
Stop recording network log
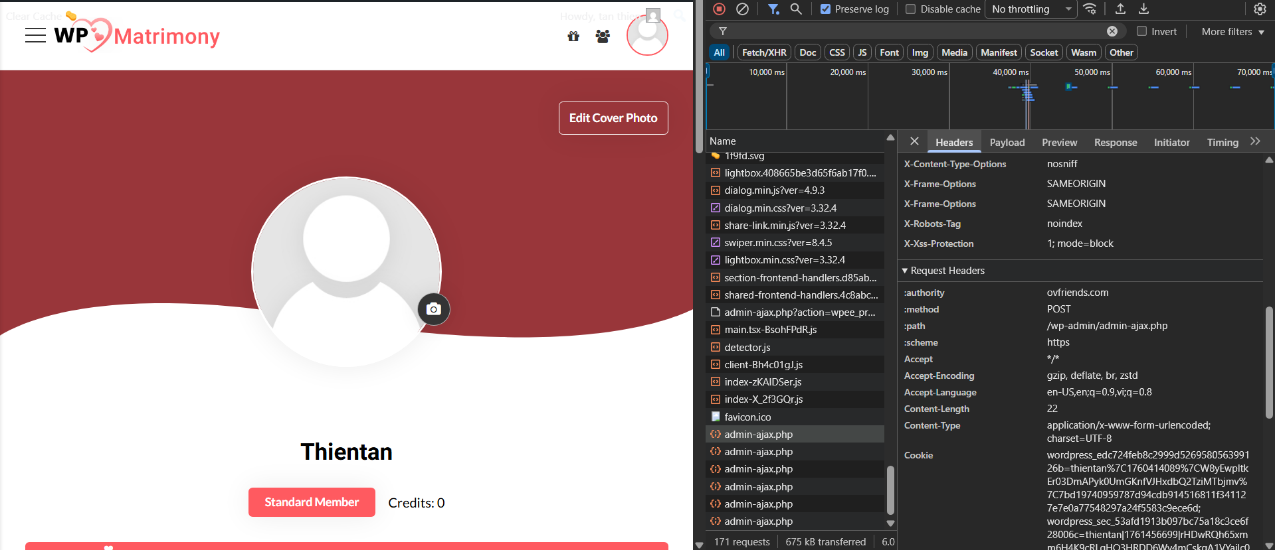click(x=719, y=9)
